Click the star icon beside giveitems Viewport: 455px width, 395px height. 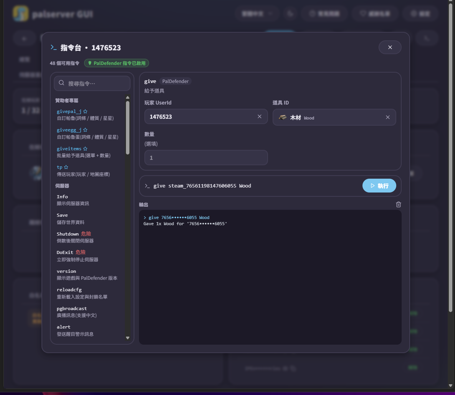pyautogui.click(x=85, y=149)
